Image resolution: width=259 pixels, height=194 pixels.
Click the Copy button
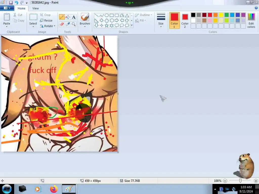[x=19, y=21]
